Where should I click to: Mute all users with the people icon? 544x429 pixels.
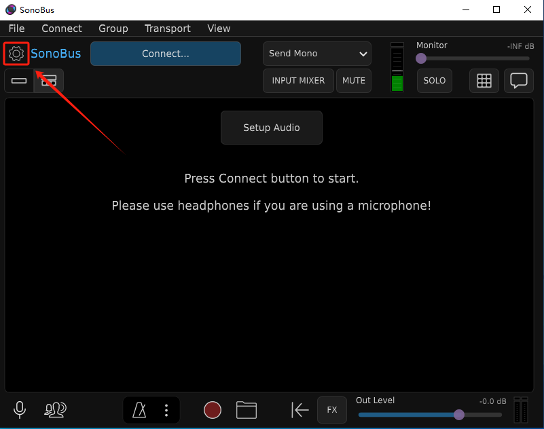pos(55,409)
